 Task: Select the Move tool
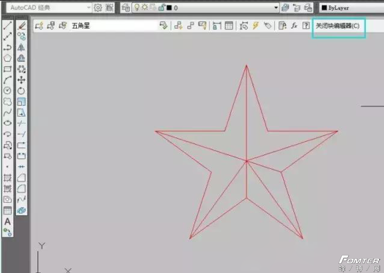tap(21, 80)
